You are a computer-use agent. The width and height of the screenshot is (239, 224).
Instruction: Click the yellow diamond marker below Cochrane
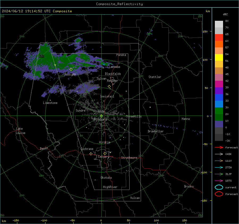pos(91,154)
